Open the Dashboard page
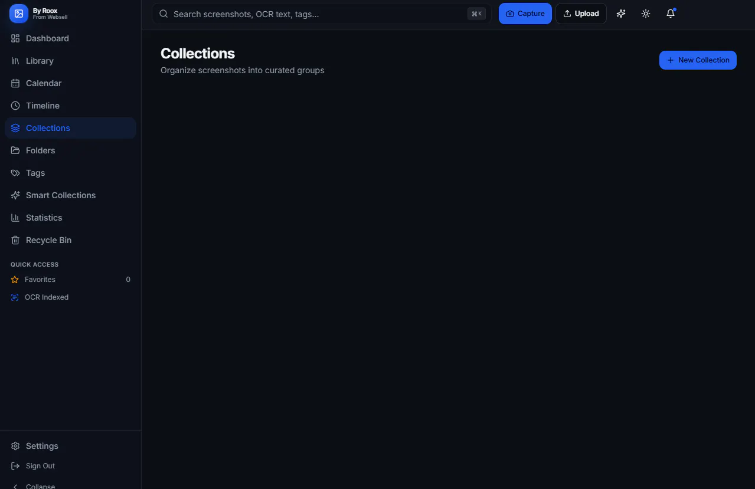This screenshot has width=755, height=489. [x=70, y=38]
